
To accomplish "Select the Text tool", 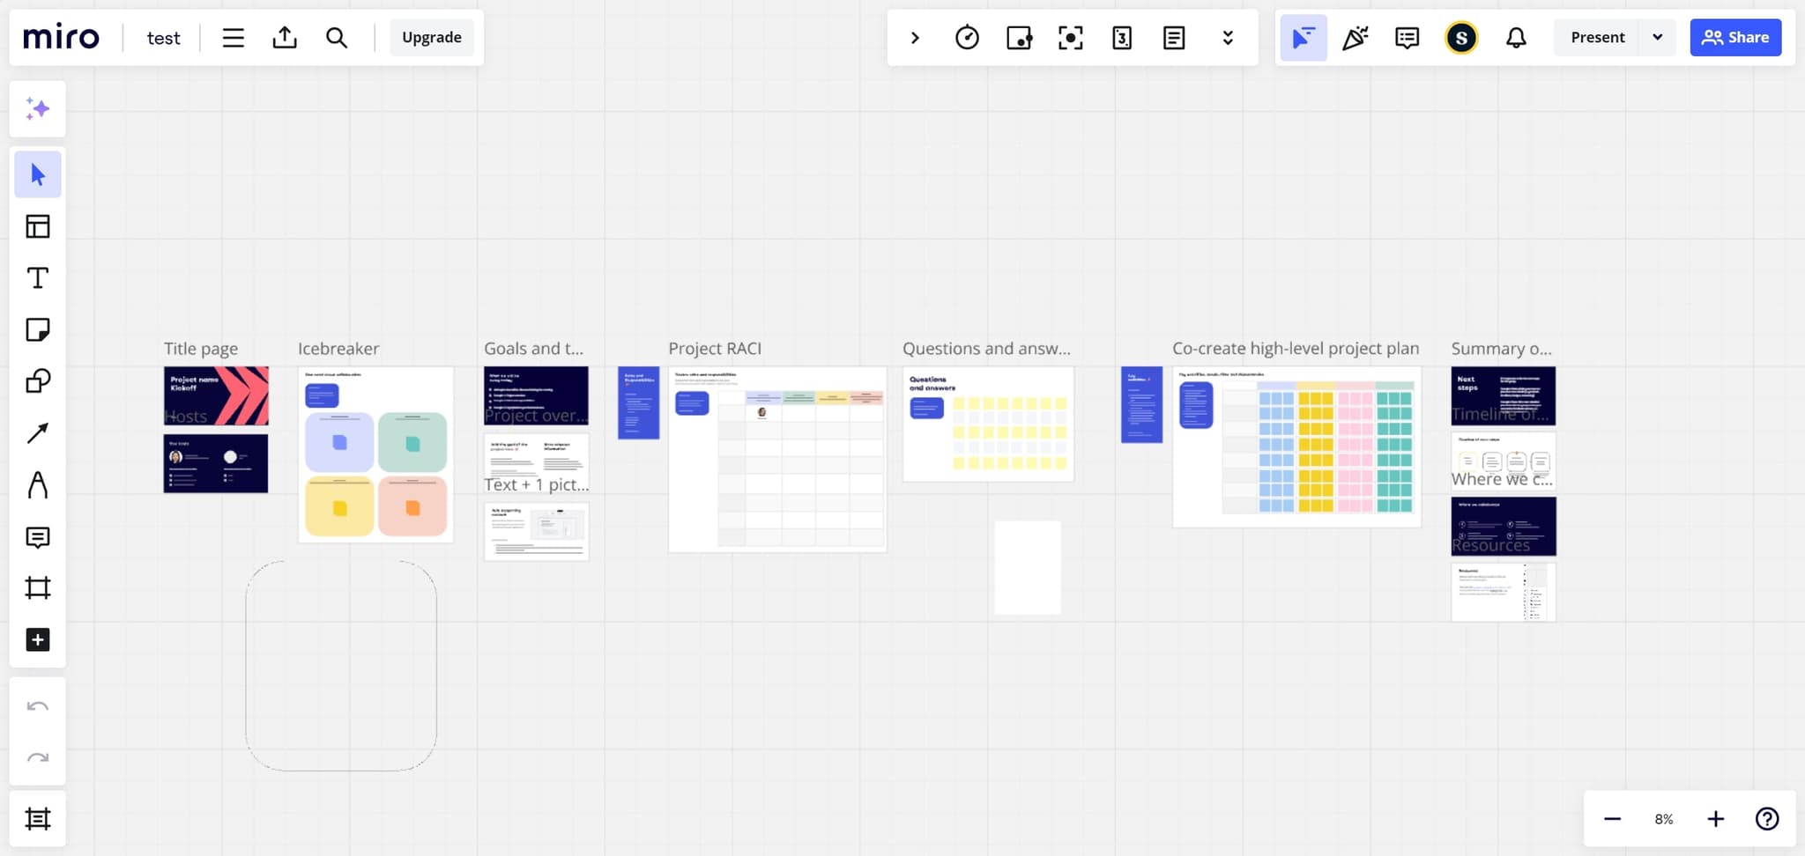I will [x=37, y=278].
